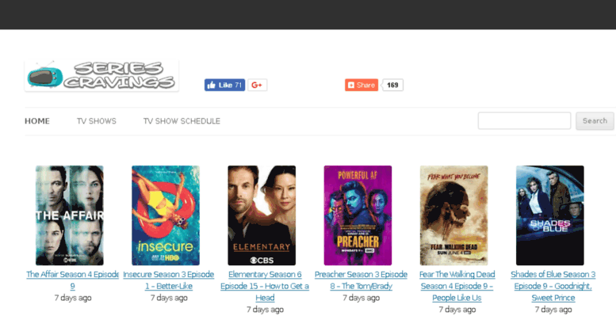Follow Elementary Season 6 Episode 15 link
The width and height of the screenshot is (616, 335).
(265, 286)
